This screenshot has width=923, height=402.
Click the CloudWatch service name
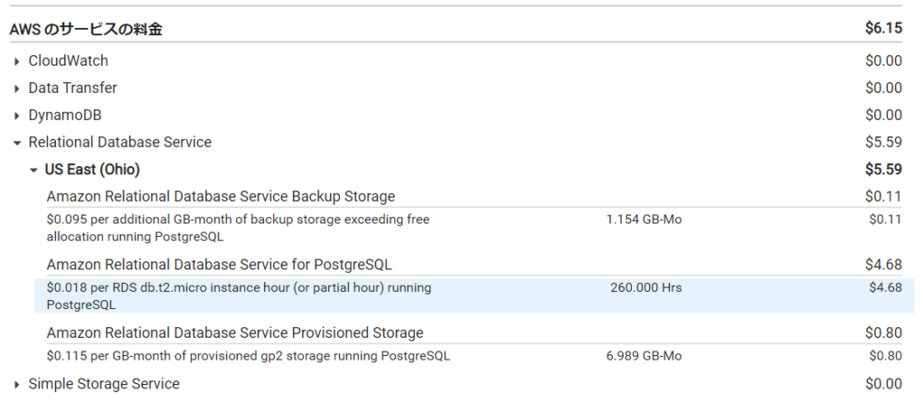[69, 61]
